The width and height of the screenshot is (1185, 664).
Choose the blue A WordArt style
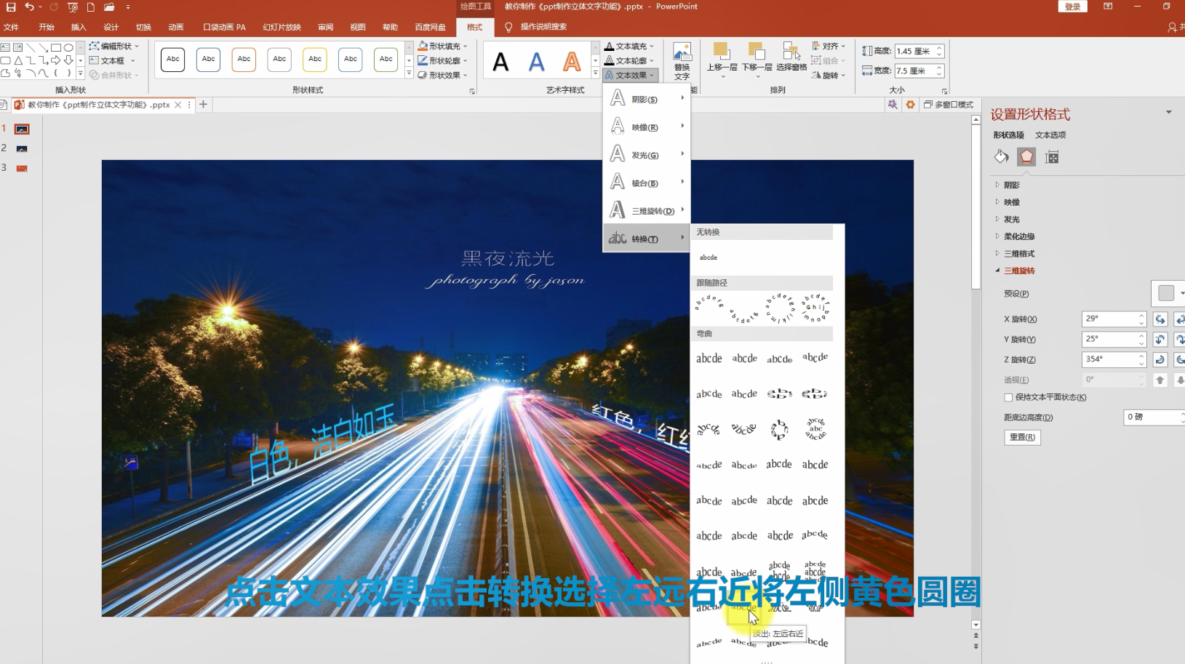pos(536,62)
